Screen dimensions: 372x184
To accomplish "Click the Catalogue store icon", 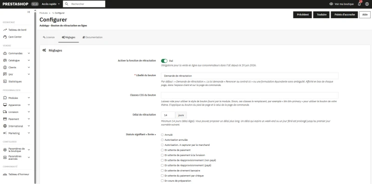I will point(5,60).
